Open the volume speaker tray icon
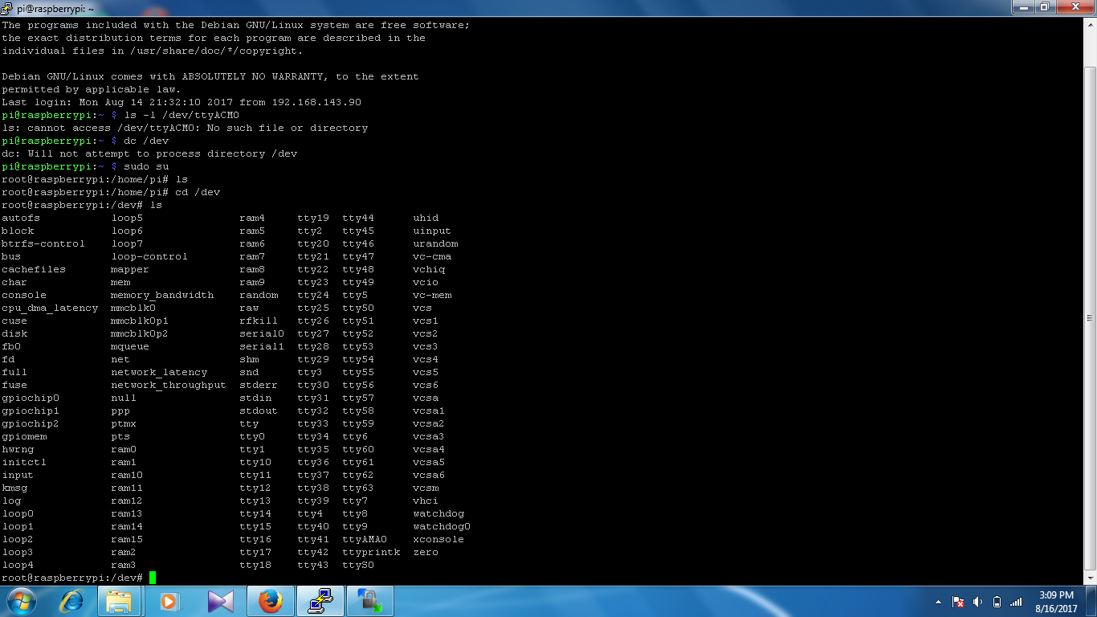 [x=977, y=602]
